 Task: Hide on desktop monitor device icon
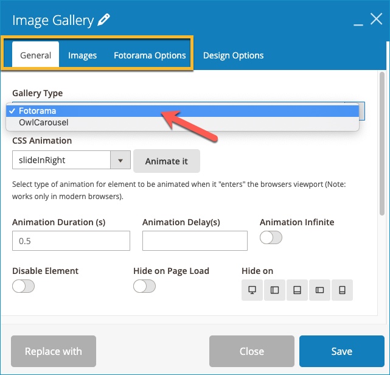tap(252, 290)
